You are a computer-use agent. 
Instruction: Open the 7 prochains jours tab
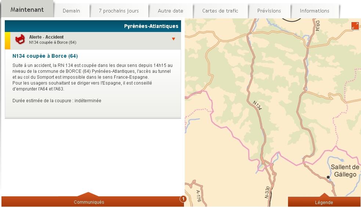pyautogui.click(x=119, y=11)
